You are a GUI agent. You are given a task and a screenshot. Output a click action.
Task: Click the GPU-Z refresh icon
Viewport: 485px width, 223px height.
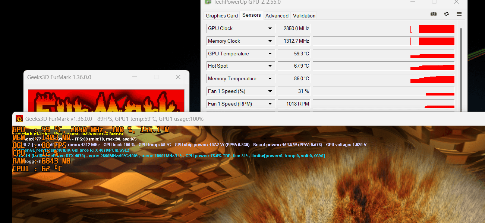coord(447,14)
